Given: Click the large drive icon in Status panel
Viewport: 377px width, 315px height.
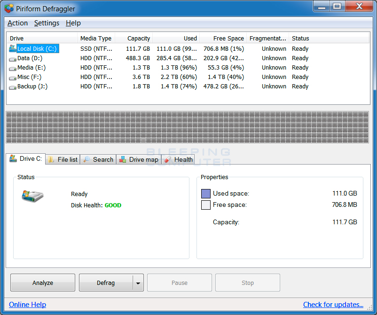Looking at the screenshot, I should click(32, 196).
